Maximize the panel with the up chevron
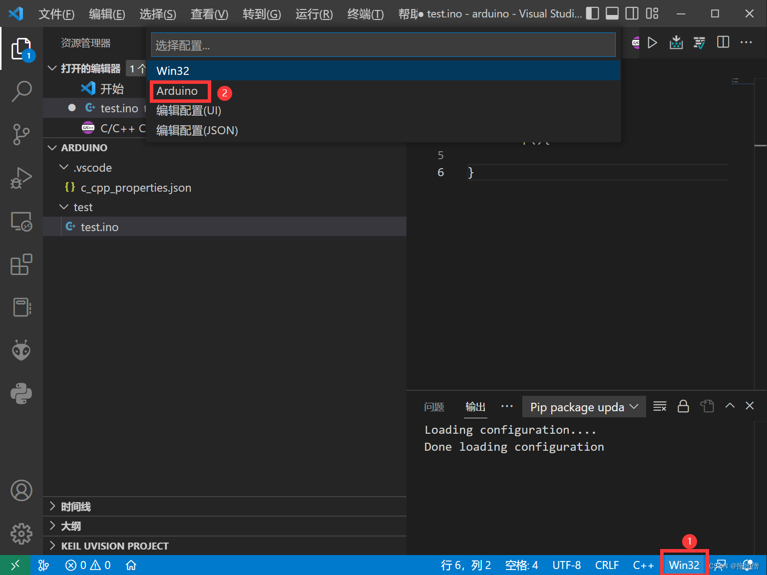Viewport: 767px width, 575px height. [730, 406]
